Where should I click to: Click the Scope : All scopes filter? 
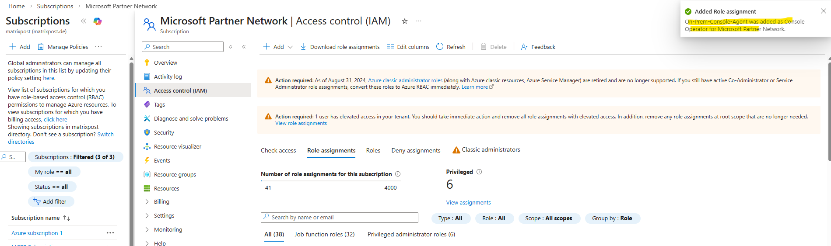(548, 218)
